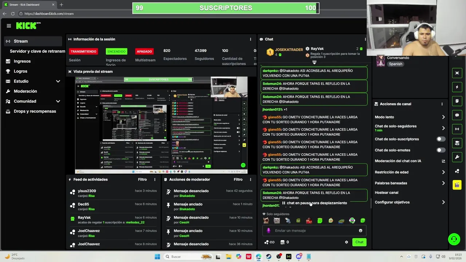
Task: Open the emoji picker in message box
Action: 360,230
